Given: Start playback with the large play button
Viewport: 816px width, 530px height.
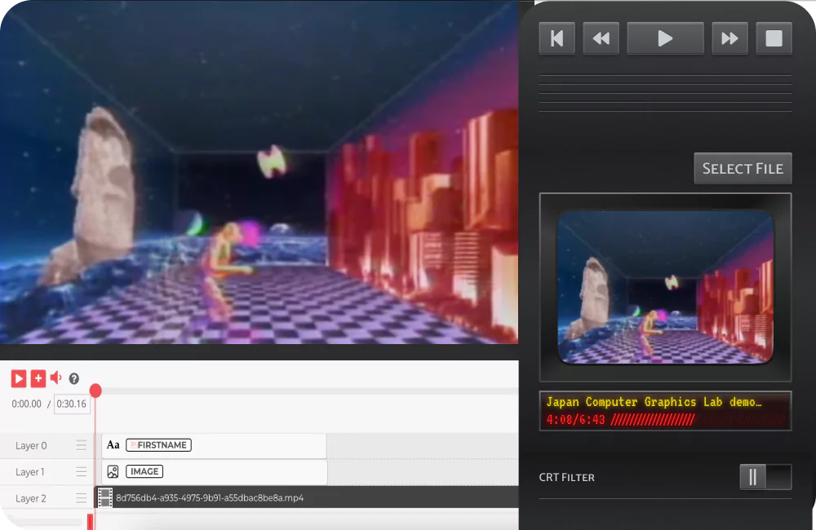Looking at the screenshot, I should click(x=666, y=38).
